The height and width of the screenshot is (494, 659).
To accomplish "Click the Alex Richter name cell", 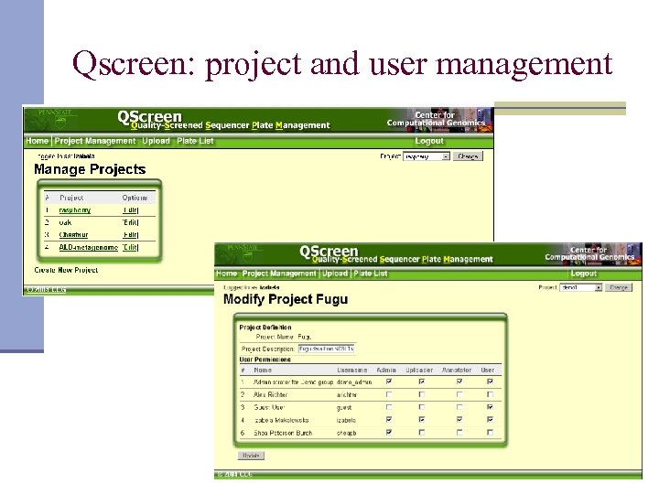I will tap(271, 395).
